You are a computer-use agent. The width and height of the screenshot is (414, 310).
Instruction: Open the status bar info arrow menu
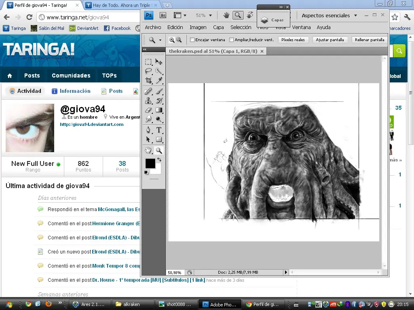coord(286,272)
